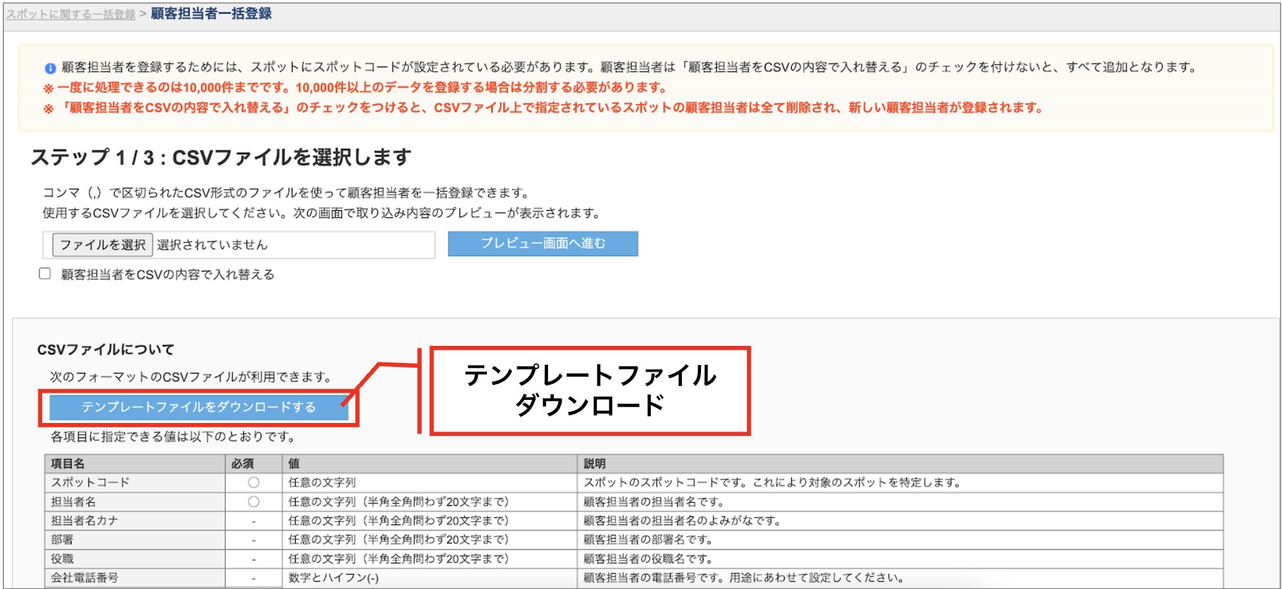The height and width of the screenshot is (589, 1282).
Task: Select the 役職 row name cell
Action: click(x=134, y=559)
